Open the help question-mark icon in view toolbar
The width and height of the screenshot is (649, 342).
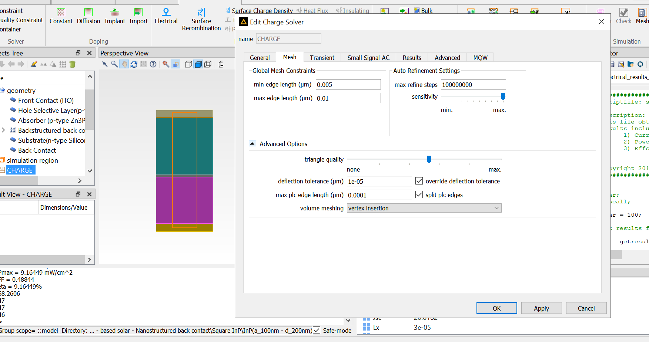pyautogui.click(x=153, y=64)
